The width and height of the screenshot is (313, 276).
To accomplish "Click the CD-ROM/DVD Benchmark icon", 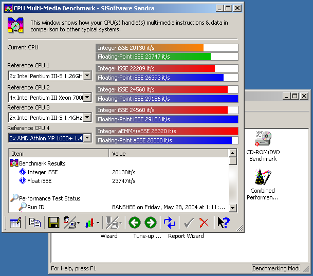I will click(263, 138).
